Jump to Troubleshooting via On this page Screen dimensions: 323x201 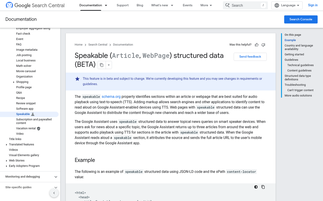pos(295,85)
